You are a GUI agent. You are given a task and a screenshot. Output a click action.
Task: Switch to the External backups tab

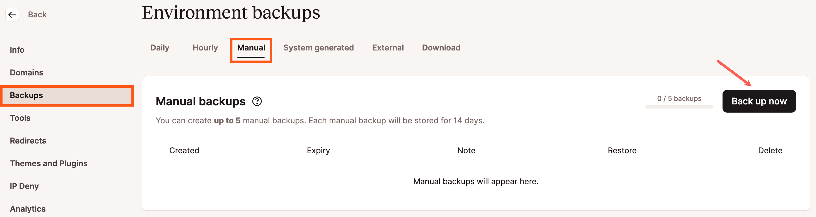pyautogui.click(x=388, y=48)
